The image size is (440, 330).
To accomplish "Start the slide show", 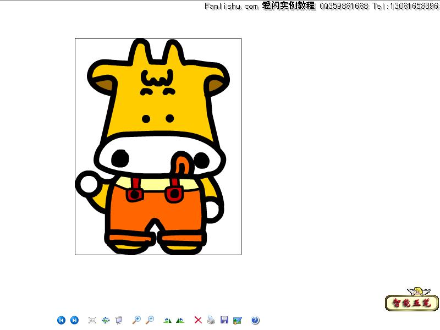I will [x=119, y=320].
